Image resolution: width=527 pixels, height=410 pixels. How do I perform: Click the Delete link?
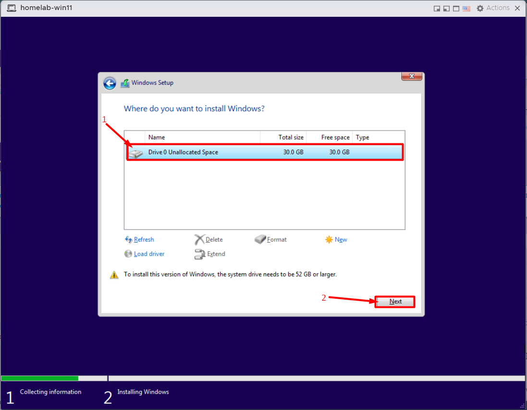click(214, 240)
